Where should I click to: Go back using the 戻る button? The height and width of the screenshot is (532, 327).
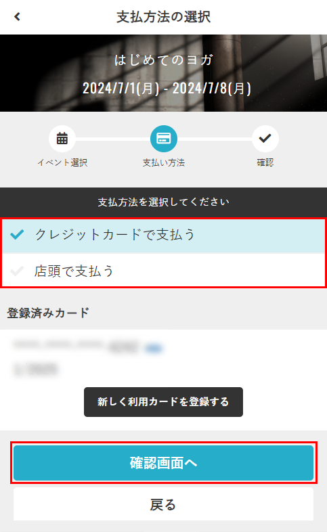click(164, 504)
